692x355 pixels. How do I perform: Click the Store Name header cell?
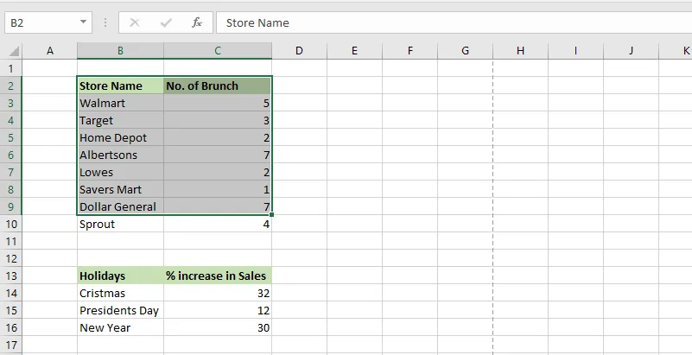[x=120, y=86]
